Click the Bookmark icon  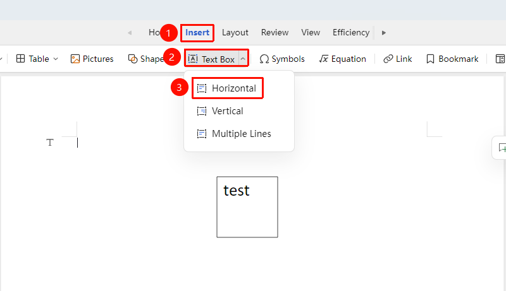click(x=430, y=59)
